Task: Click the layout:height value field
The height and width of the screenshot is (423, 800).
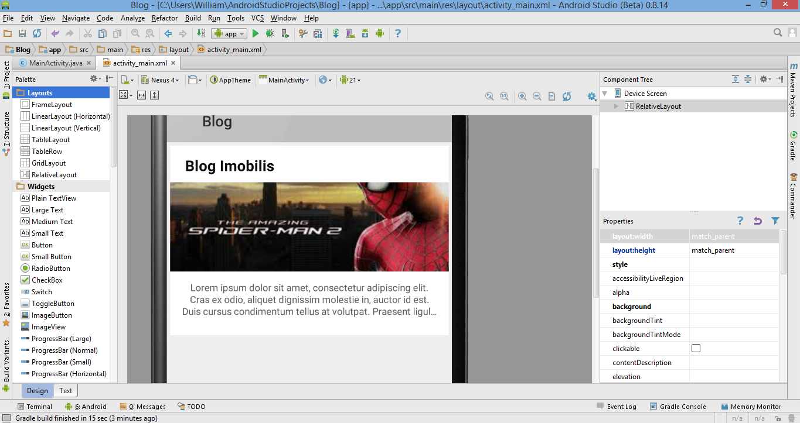Action: point(734,250)
